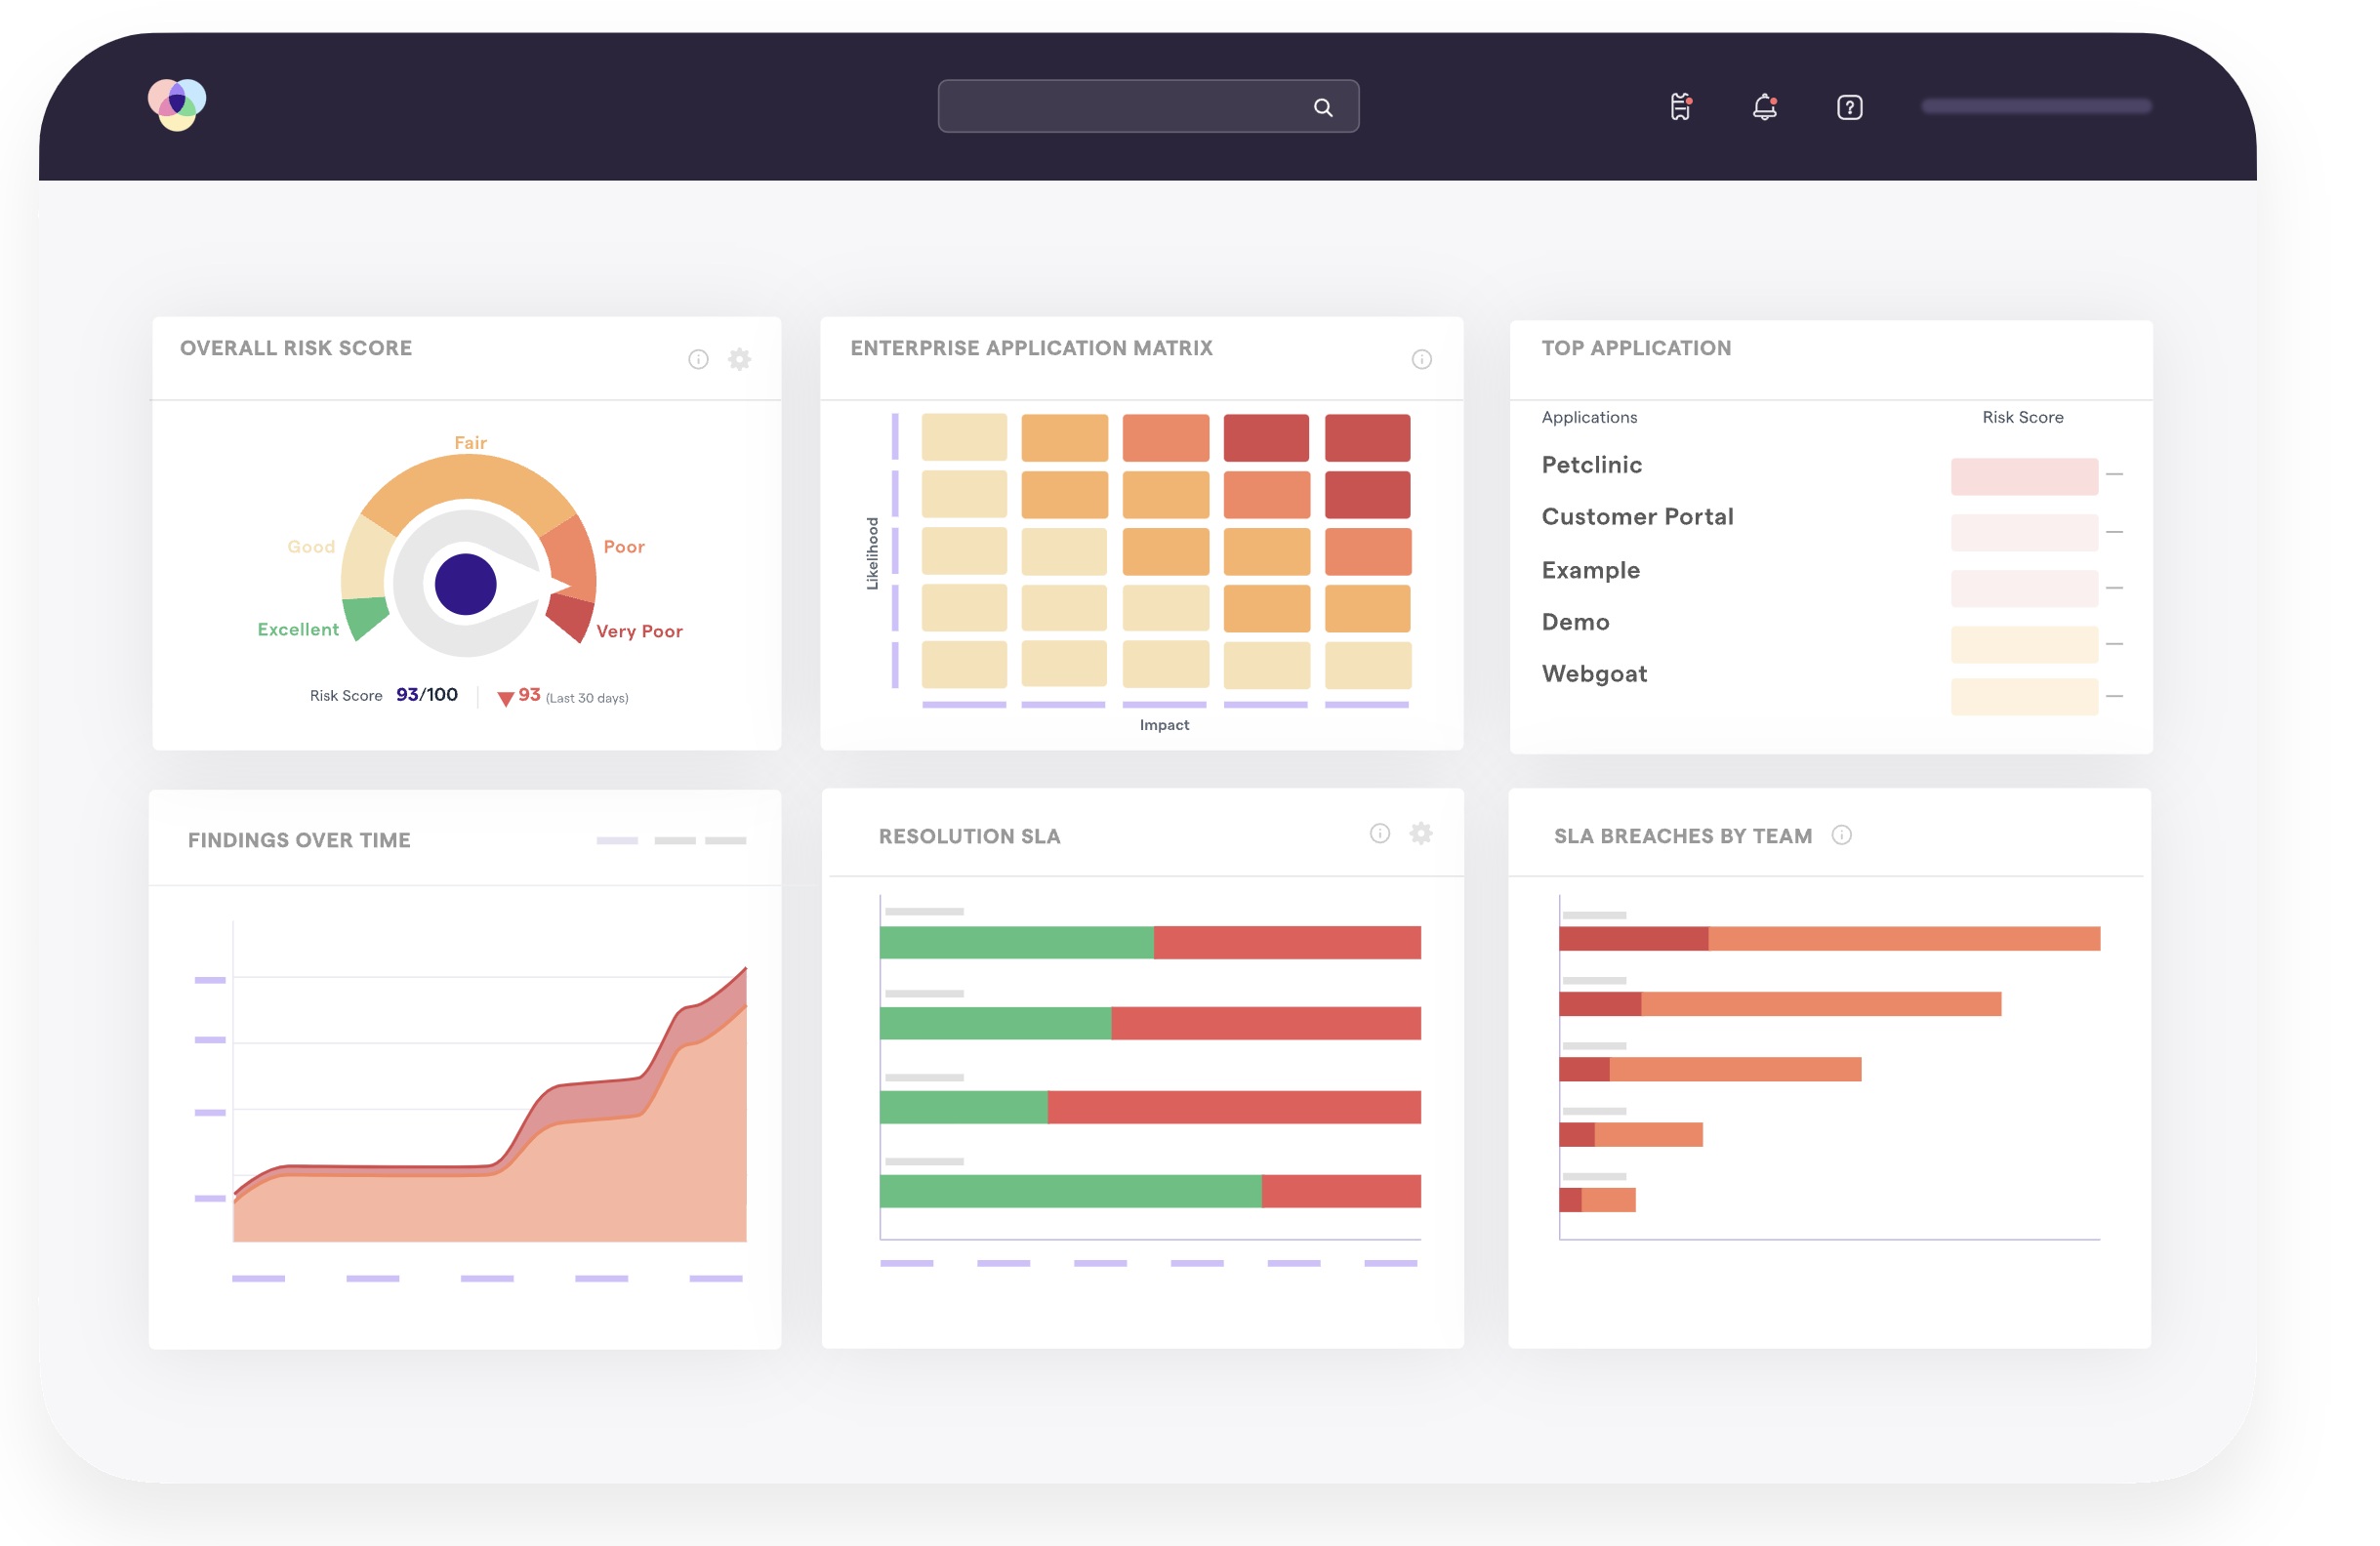This screenshot has height=1546, width=2380.
Task: Open the notifications bell icon
Action: pyautogui.click(x=1765, y=107)
